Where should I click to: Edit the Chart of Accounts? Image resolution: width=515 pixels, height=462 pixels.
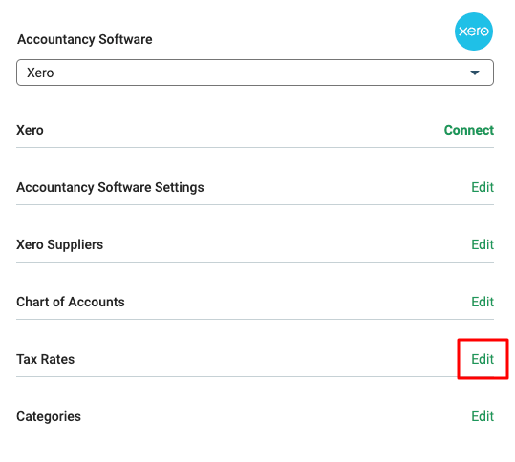tap(483, 302)
